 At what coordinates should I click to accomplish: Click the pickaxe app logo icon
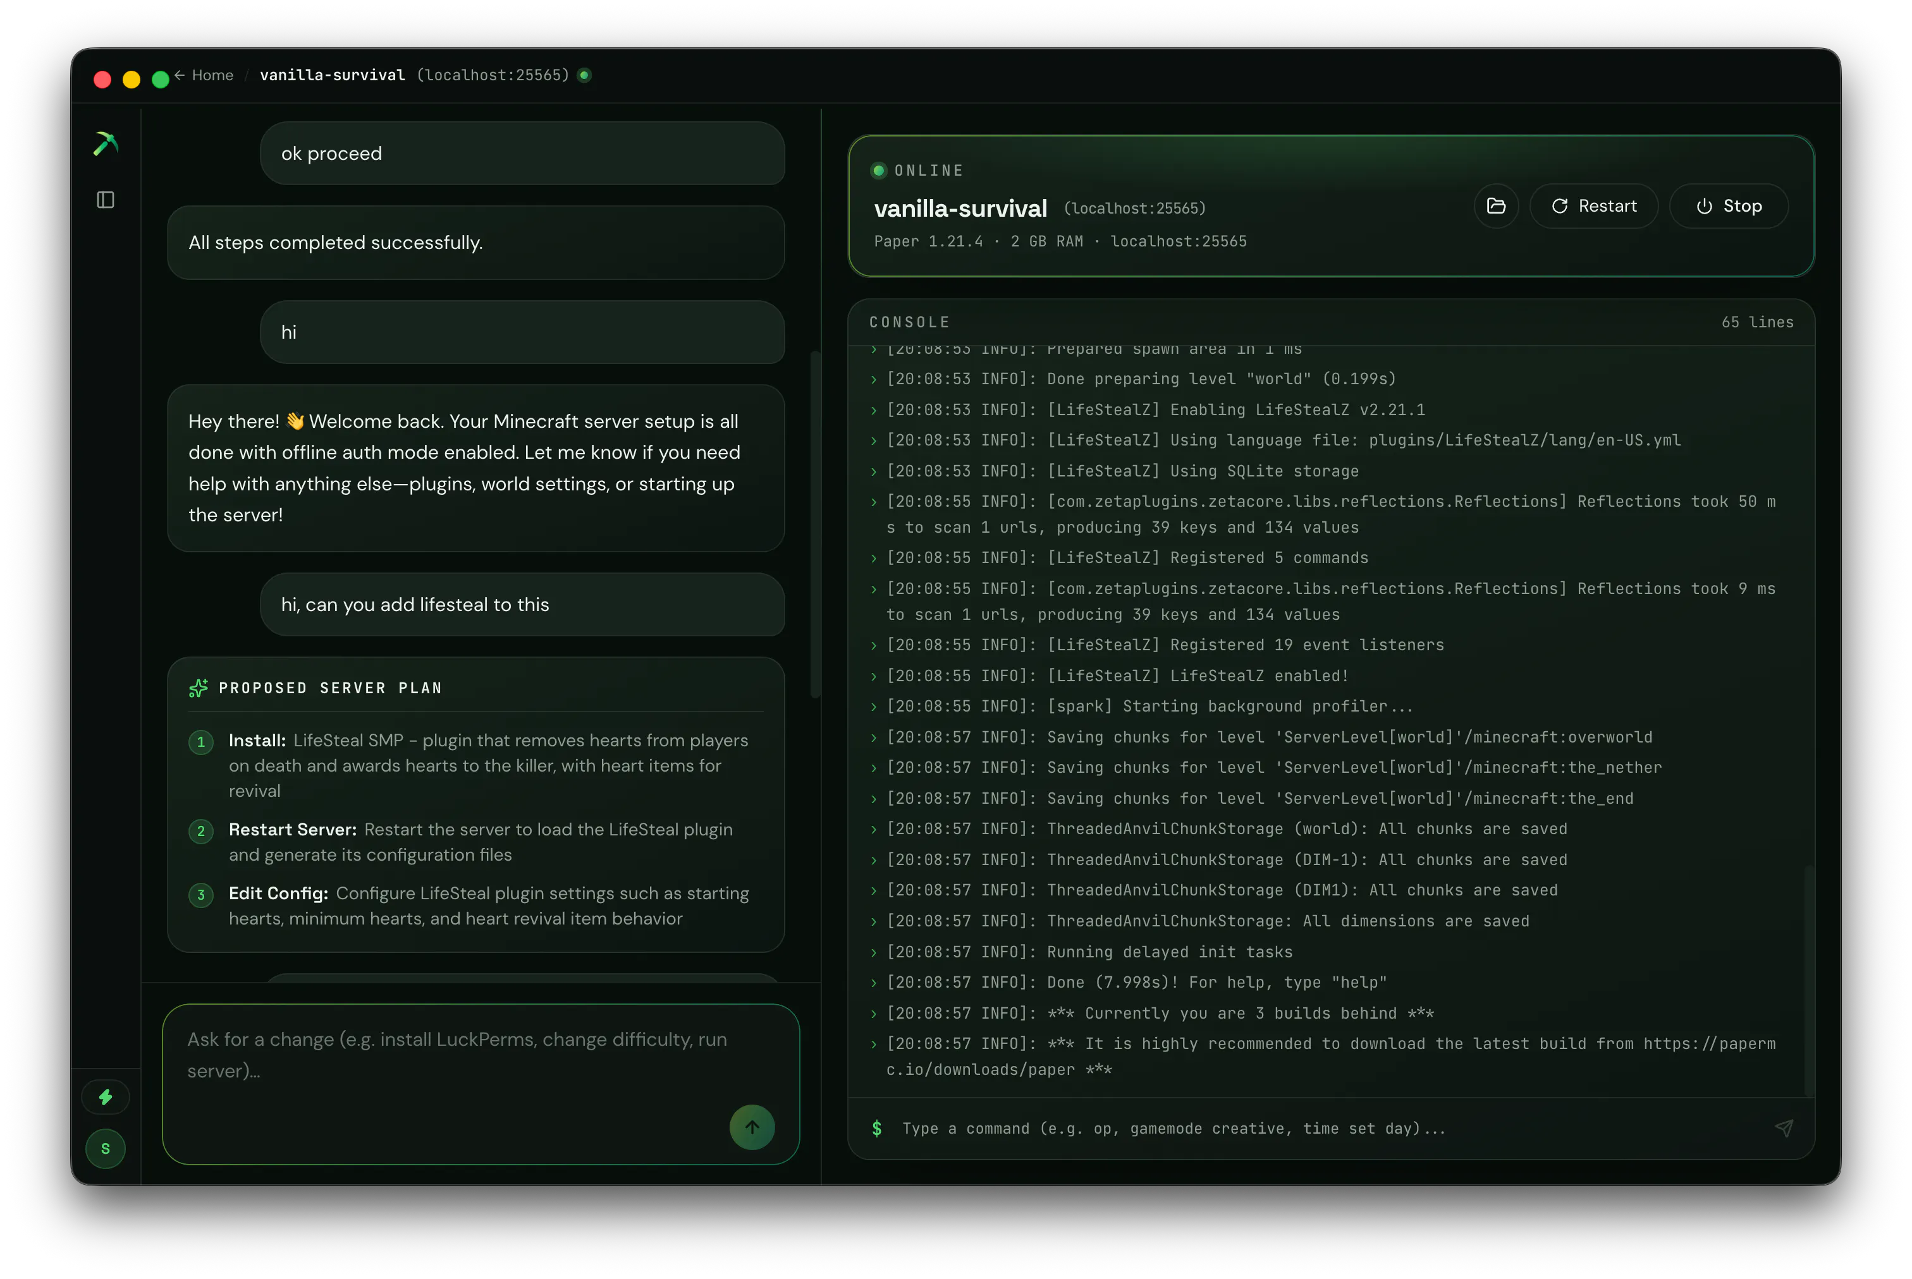105,143
